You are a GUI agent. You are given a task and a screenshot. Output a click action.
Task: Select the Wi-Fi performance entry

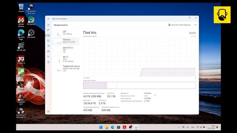66,59
